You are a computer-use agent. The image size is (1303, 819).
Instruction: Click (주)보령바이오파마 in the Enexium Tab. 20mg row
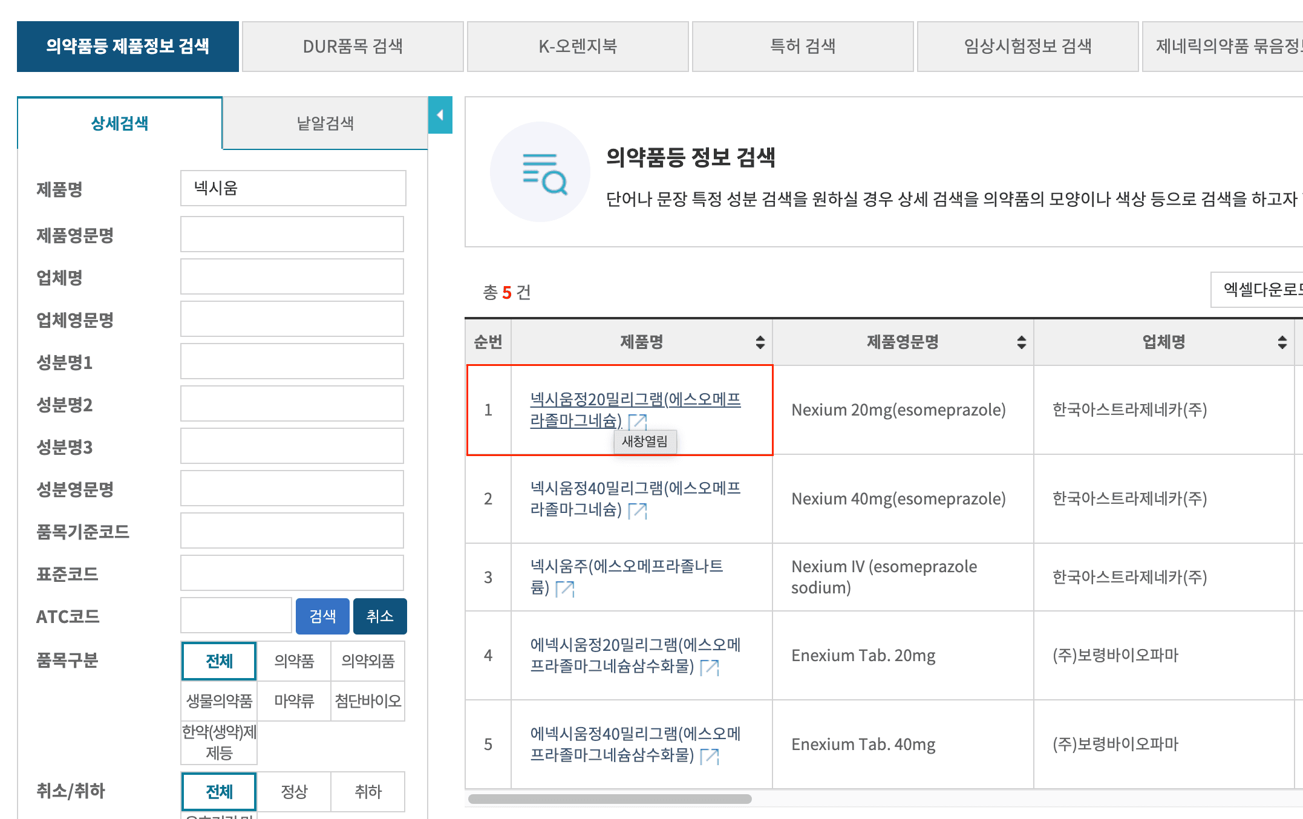[x=1115, y=656]
